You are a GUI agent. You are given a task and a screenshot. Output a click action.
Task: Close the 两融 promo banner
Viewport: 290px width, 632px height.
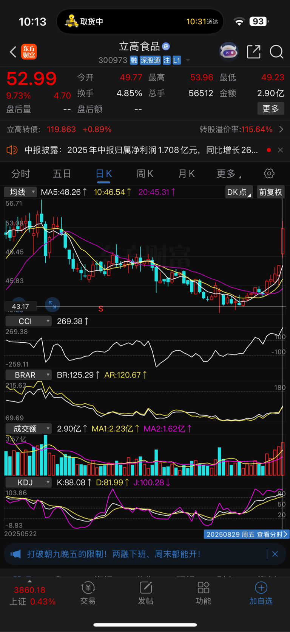tap(275, 554)
